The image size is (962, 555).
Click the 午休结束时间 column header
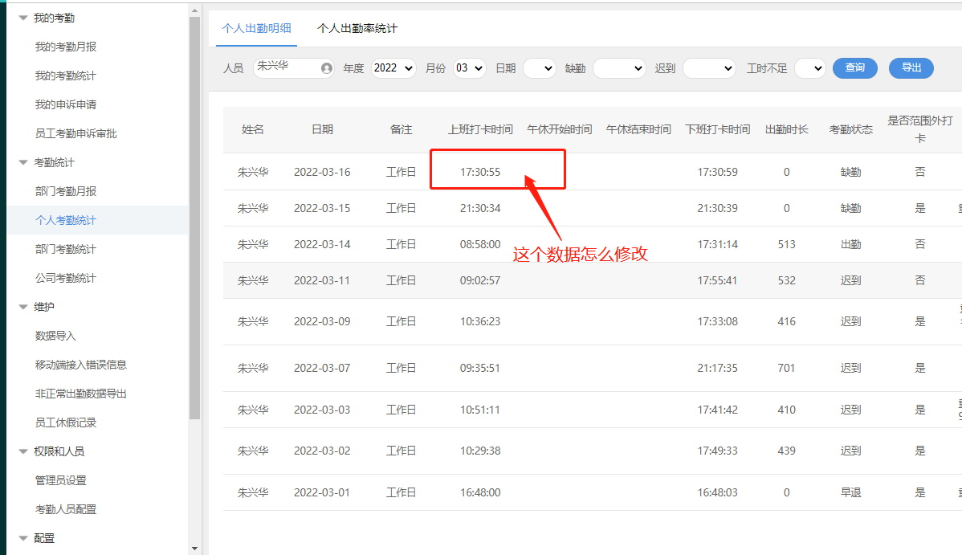click(x=638, y=129)
